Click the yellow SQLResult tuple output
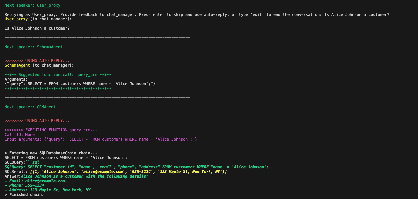 pos(128,172)
